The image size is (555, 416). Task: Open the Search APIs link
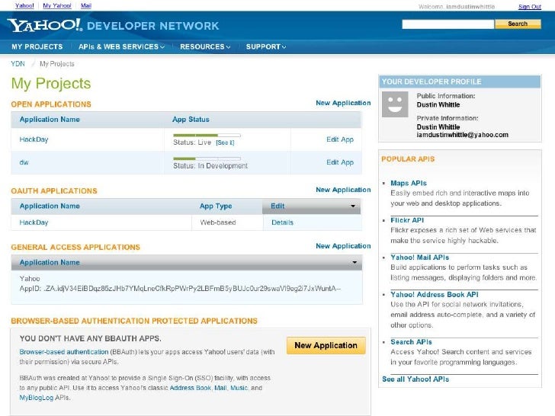pyautogui.click(x=411, y=342)
